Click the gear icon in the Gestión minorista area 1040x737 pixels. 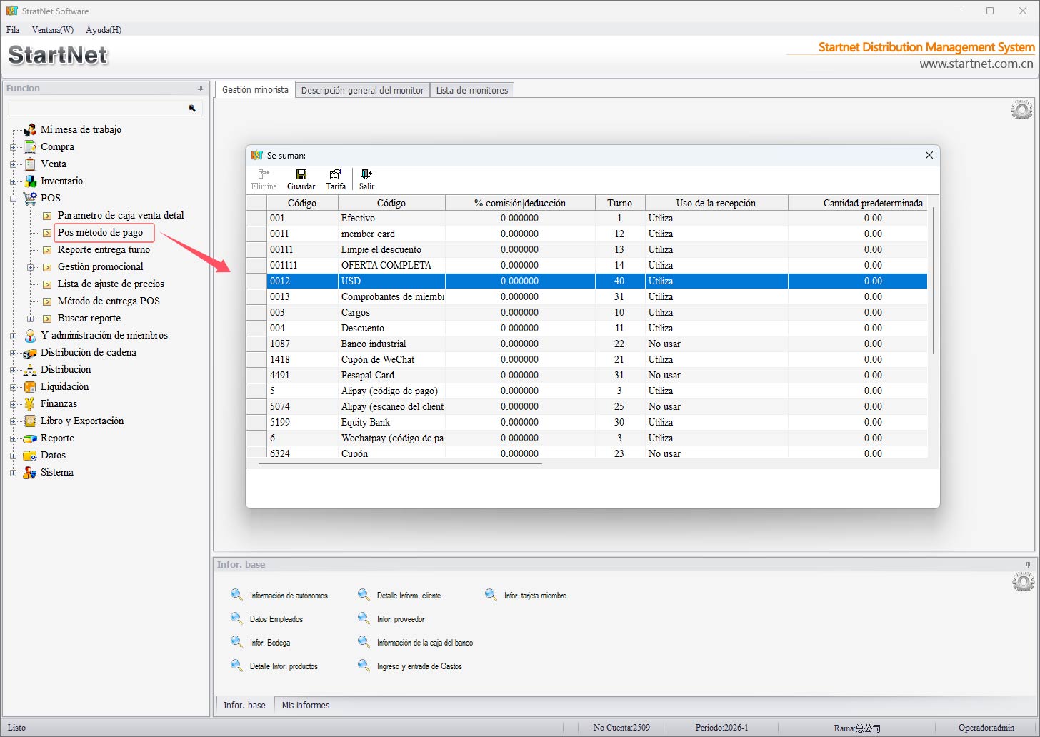[1022, 110]
